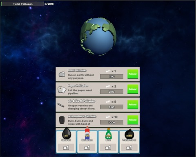Click the 1:00 timer bar
This screenshot has width=196, height=157.
[x=111, y=76]
